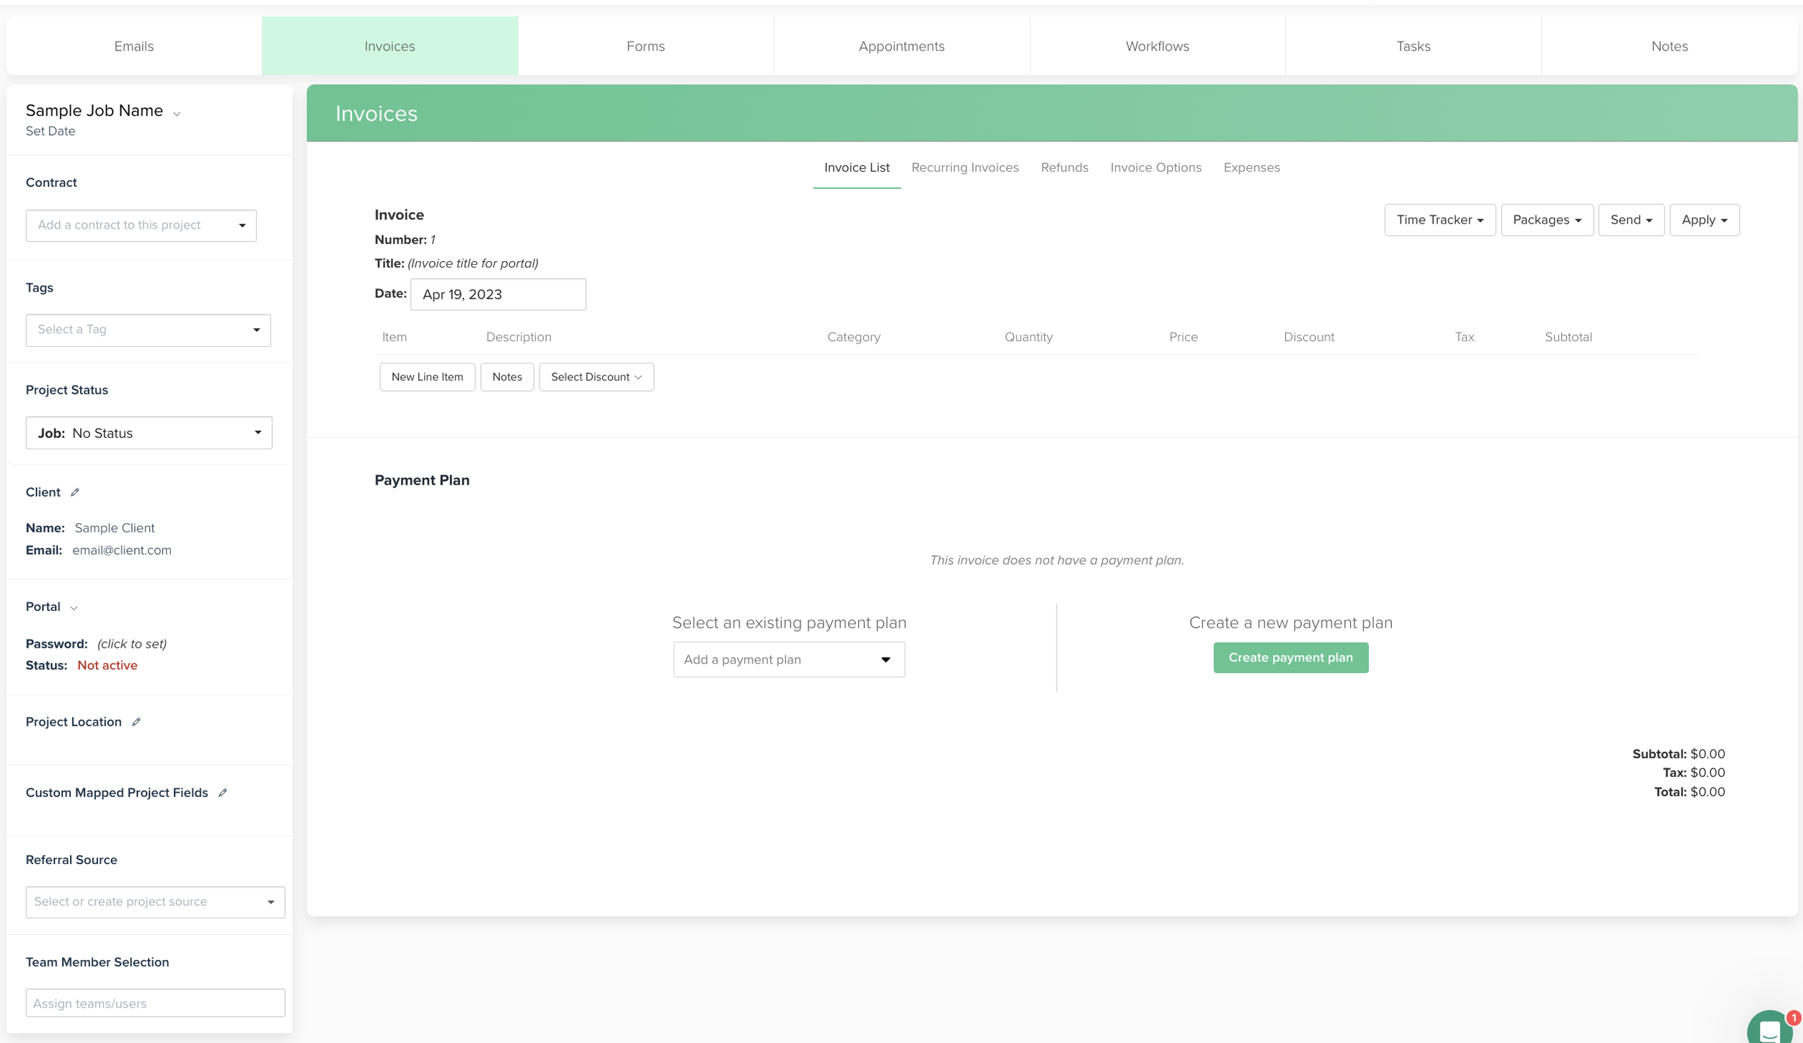Click the Assign teams/users field
The width and height of the screenshot is (1803, 1043).
[x=155, y=1003]
